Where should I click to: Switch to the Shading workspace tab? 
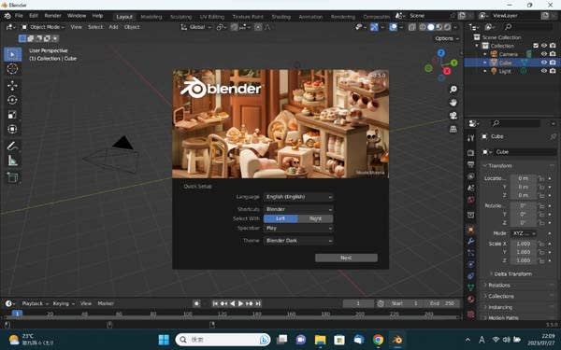coord(280,17)
